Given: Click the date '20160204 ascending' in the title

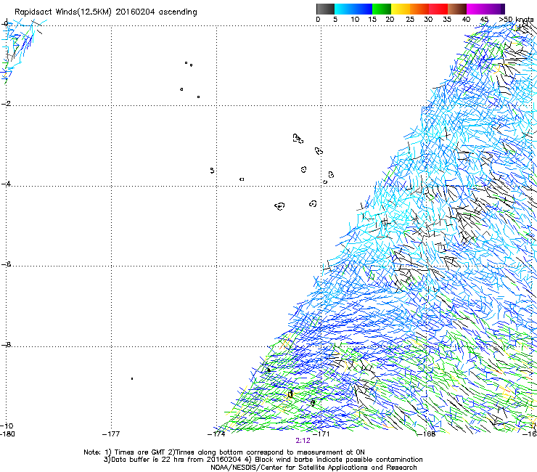Looking at the screenshot, I should pos(156,12).
